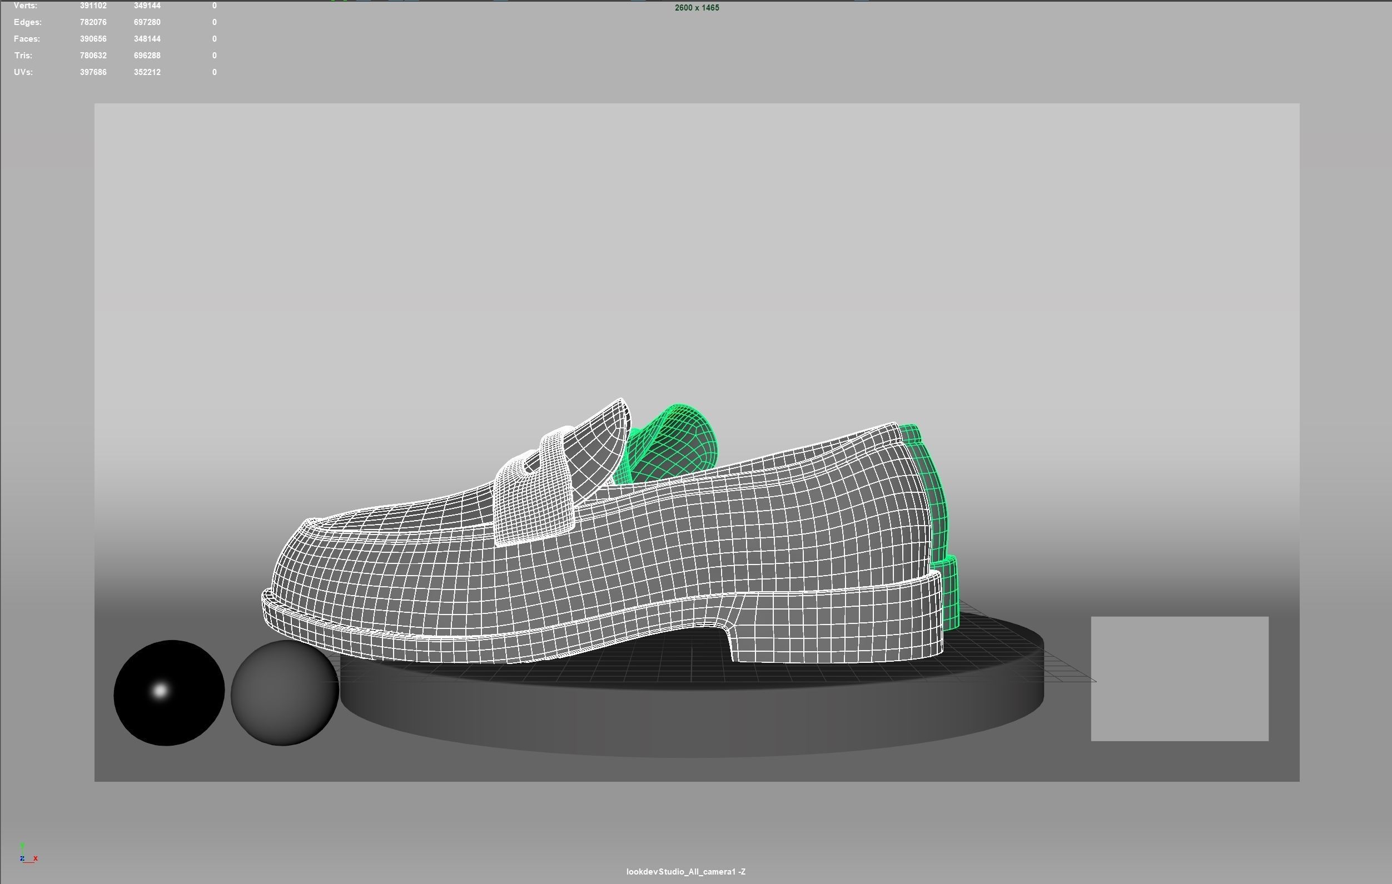Click the 'UVs:' heads-up label
Screen dimensions: 1392x884
[x=23, y=72]
